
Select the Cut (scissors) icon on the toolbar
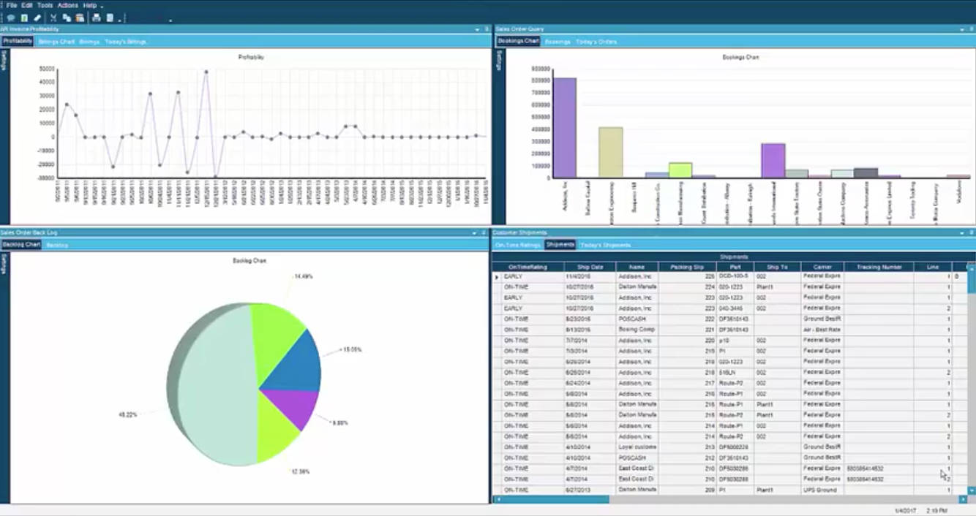(53, 18)
